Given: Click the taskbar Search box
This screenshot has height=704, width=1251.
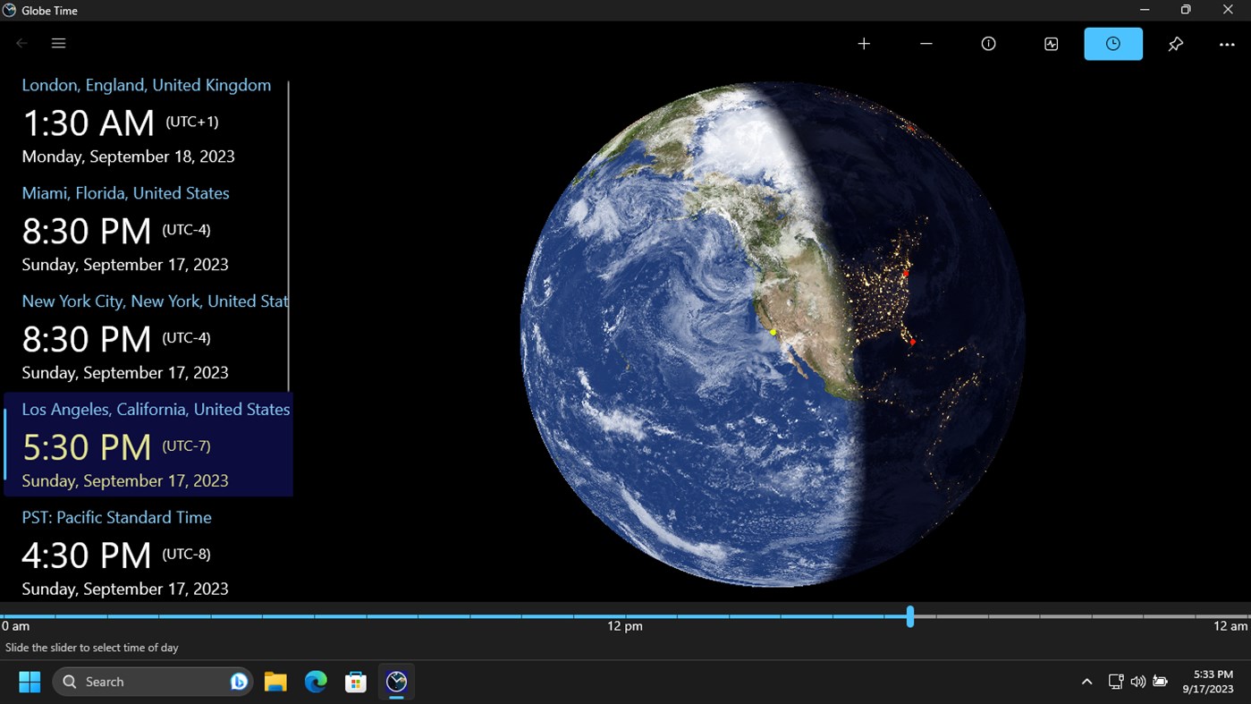Looking at the screenshot, I should pyautogui.click(x=152, y=682).
